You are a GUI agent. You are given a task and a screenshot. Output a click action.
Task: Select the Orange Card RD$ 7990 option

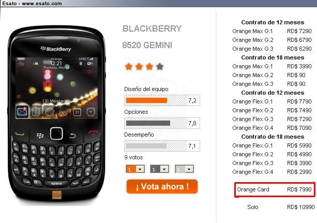[275, 189]
